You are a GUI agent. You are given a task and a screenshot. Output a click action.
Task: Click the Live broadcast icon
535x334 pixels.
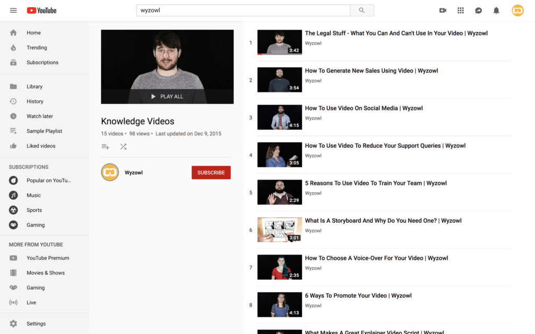coord(13,302)
